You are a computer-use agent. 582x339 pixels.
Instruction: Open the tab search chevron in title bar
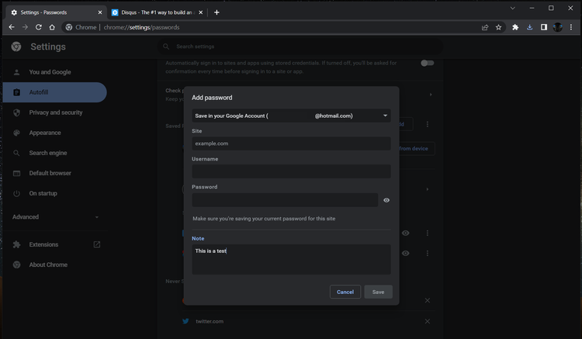513,8
